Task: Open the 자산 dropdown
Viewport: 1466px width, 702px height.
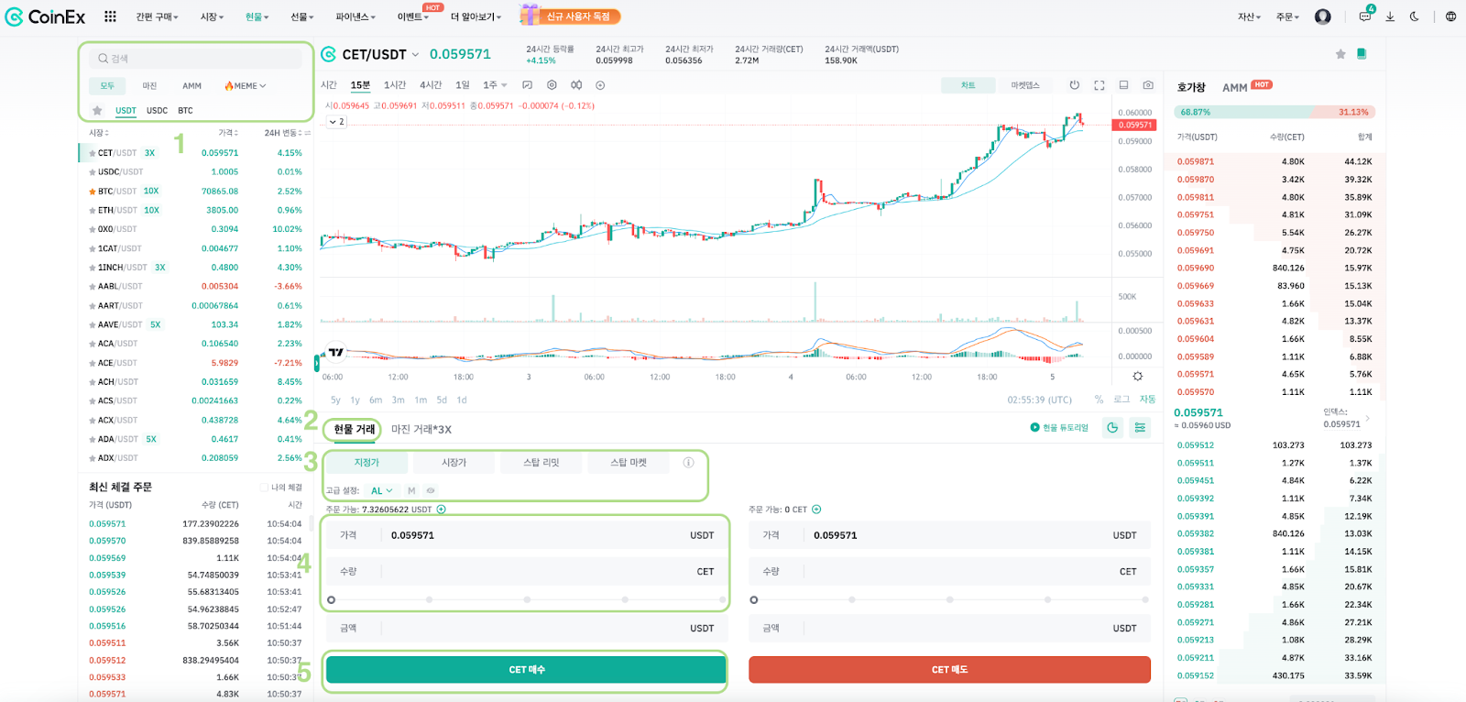Action: pos(1250,17)
